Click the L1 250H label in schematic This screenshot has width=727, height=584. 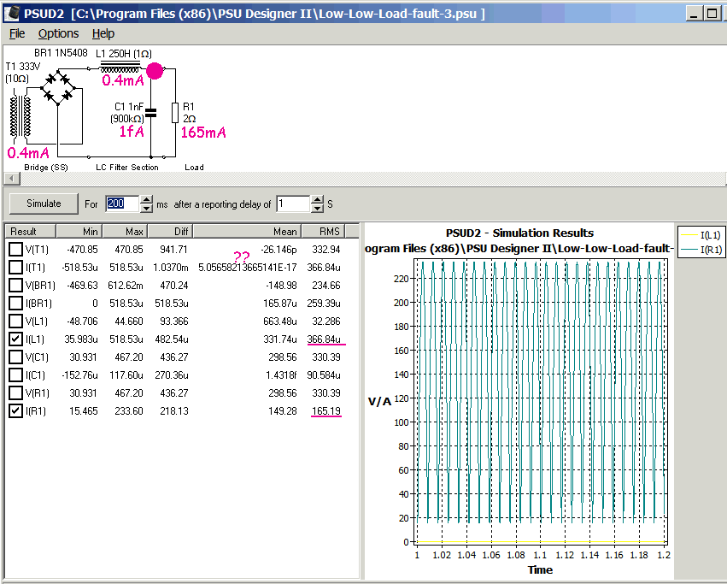pyautogui.click(x=124, y=54)
